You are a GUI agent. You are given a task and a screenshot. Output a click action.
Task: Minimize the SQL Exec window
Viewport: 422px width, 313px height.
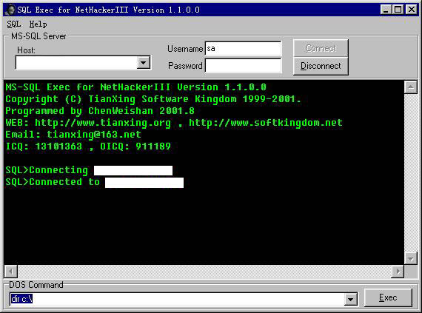pos(386,10)
